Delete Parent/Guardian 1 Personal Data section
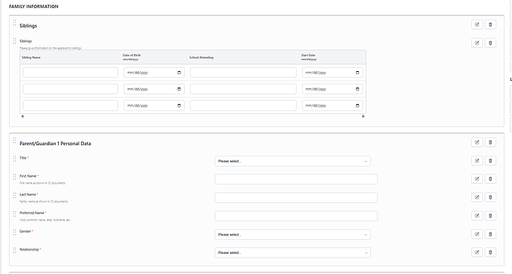This screenshot has height=274, width=512. coord(490,142)
